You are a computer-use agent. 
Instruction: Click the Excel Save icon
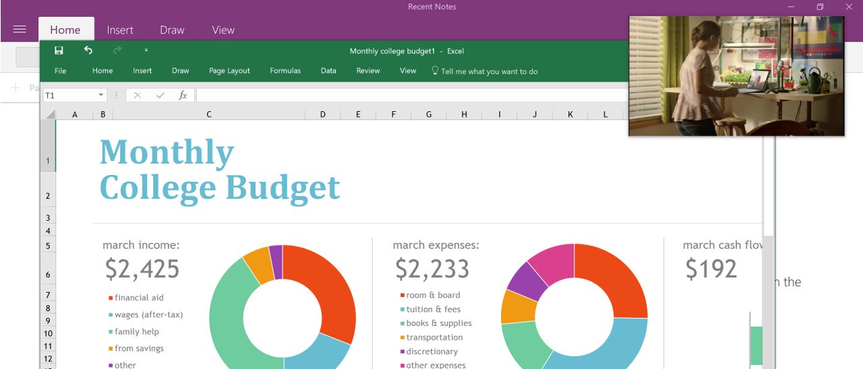coord(59,51)
